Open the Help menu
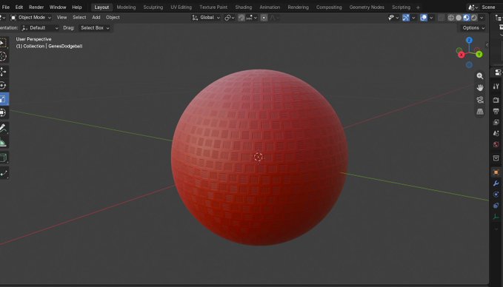This screenshot has height=287, width=503. coord(76,7)
